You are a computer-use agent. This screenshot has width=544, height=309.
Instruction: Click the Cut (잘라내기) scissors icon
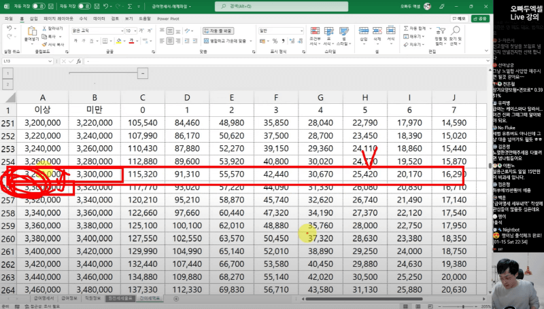coord(45,29)
